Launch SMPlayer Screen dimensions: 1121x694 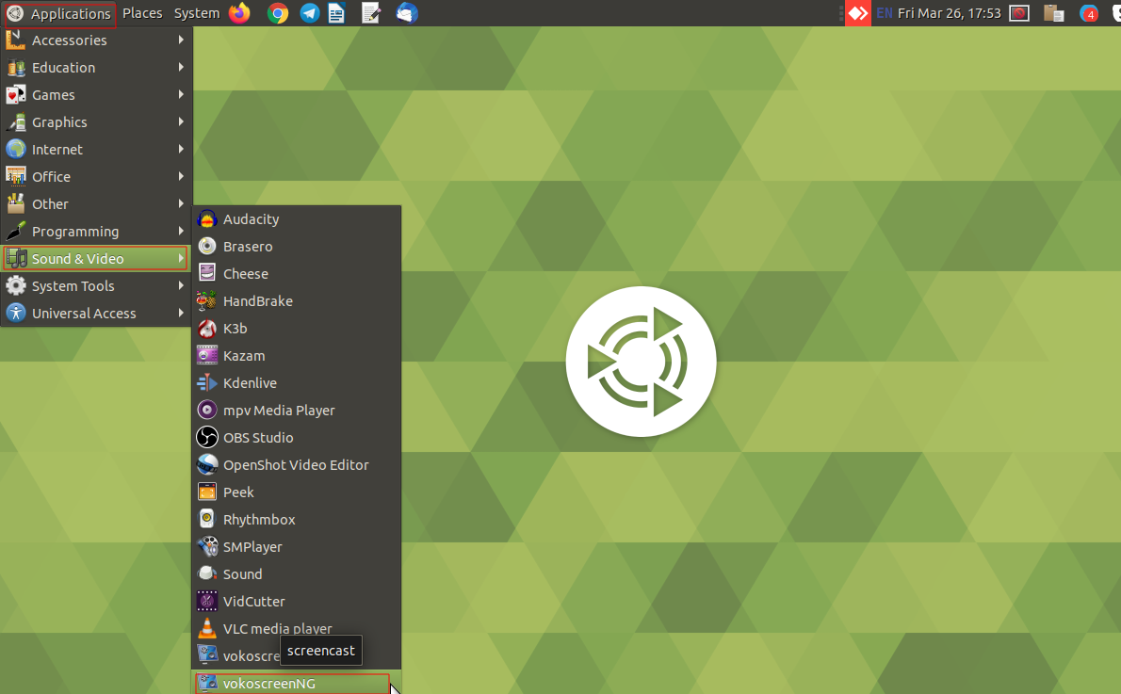click(297, 547)
